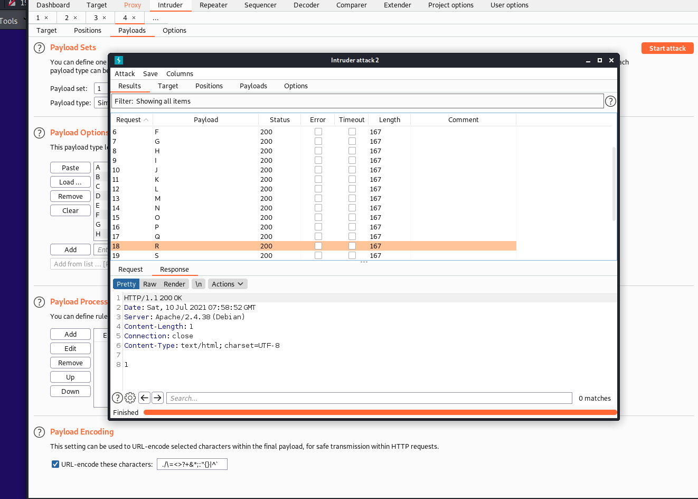Switch to Request tab in result viewer
This screenshot has height=499, width=698.
(130, 270)
